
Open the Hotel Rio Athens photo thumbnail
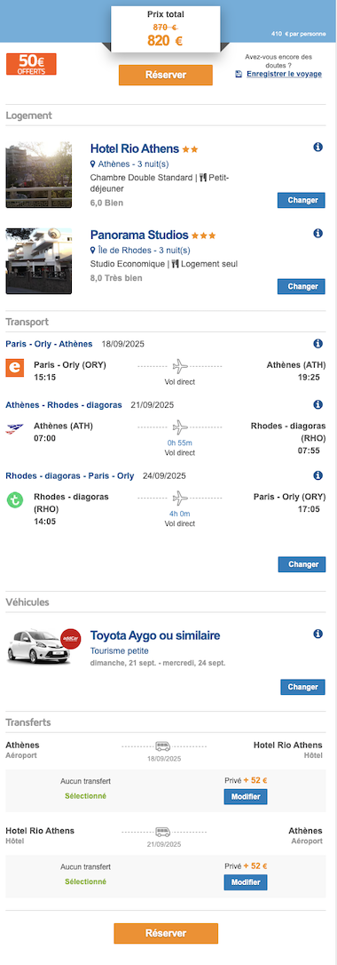39,175
